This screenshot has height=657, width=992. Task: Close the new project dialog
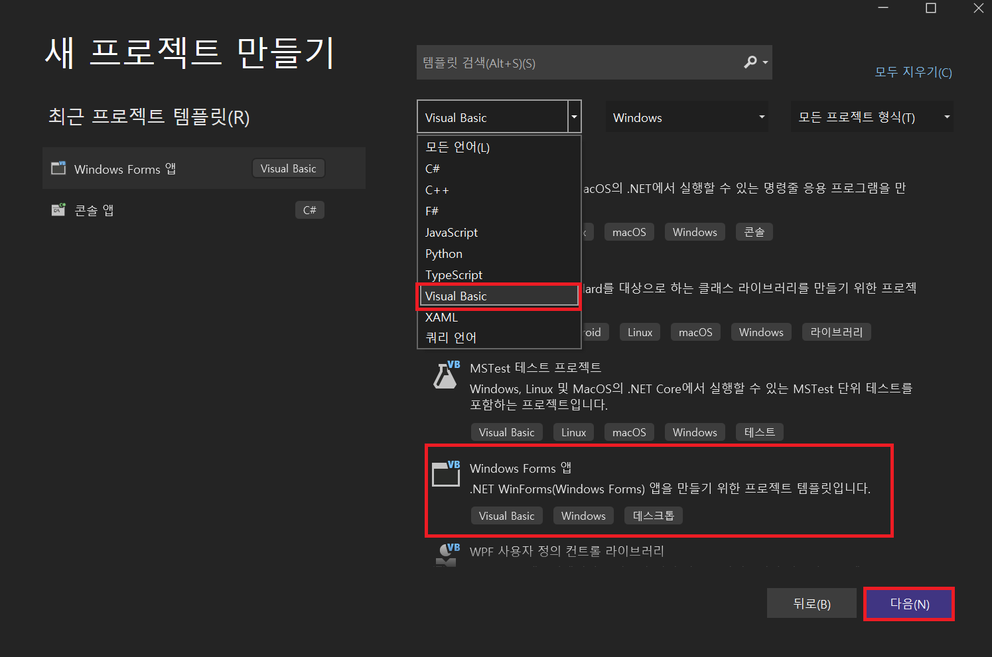979,8
